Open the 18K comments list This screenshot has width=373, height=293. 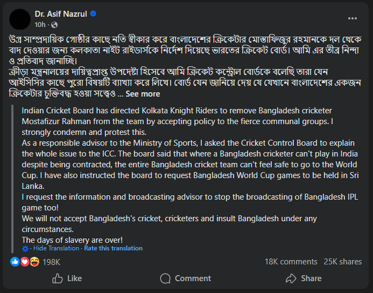[291, 262]
